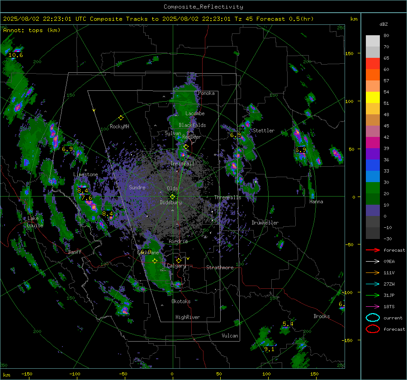This screenshot has height=380, width=407.
Task: Pick the purple 36-39 dBZ swatch
Action: 373,154
